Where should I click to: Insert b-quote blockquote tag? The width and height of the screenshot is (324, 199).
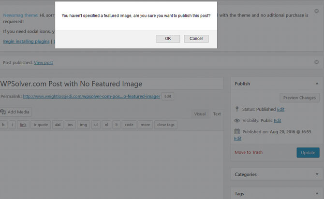click(x=41, y=125)
